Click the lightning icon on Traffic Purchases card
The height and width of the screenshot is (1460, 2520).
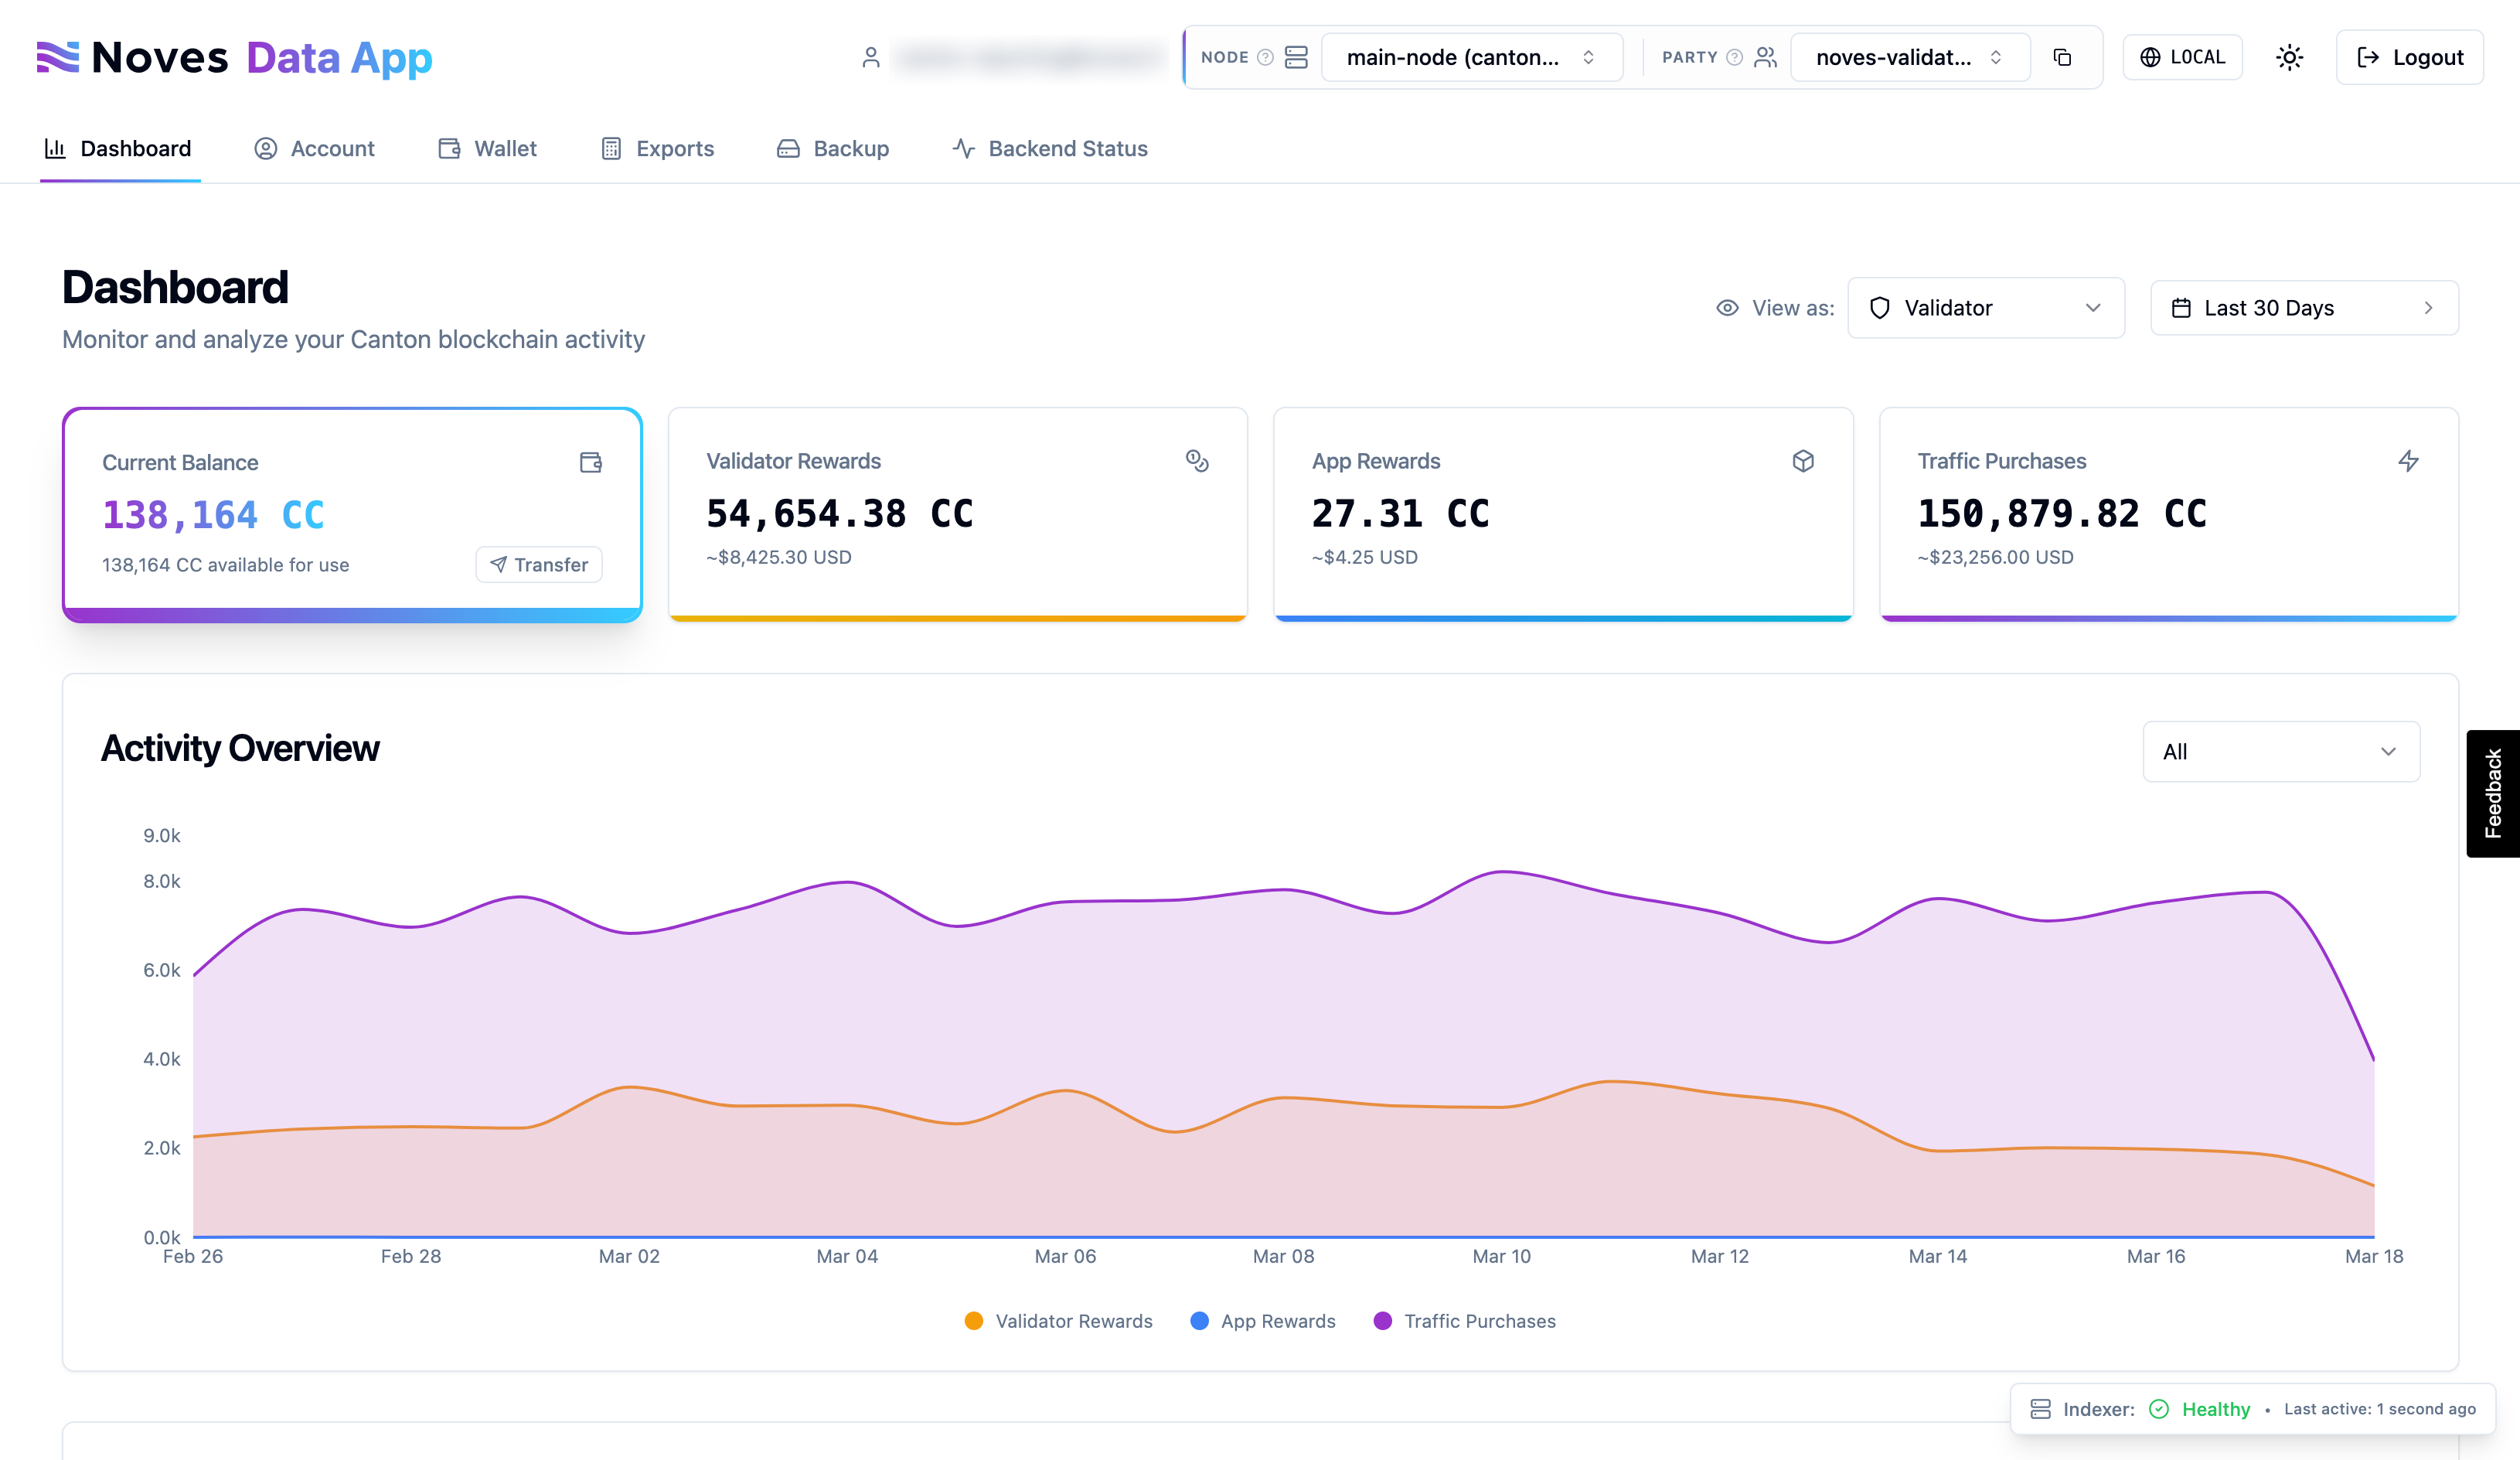pyautogui.click(x=2408, y=460)
